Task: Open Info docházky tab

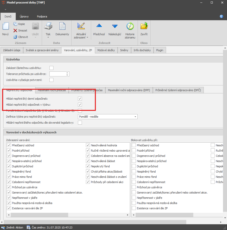Action: 142,50
